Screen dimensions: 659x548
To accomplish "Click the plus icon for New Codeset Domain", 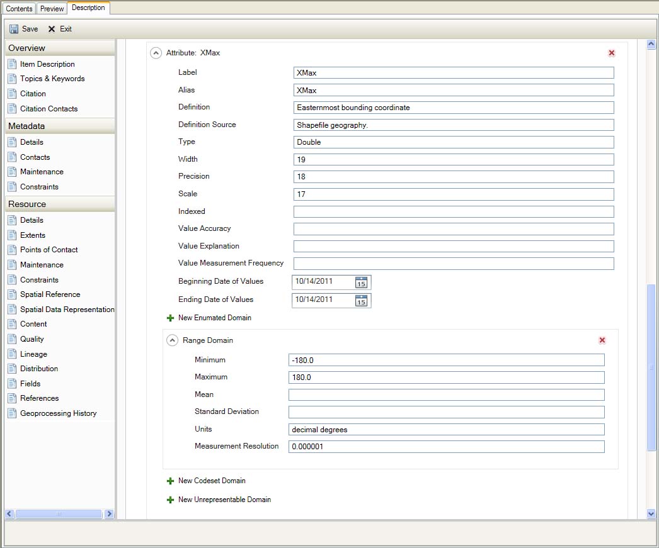I will 170,481.
